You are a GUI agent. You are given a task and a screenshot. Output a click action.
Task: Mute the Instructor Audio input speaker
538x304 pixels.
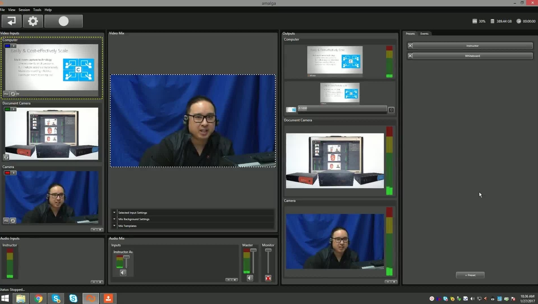pos(123,273)
